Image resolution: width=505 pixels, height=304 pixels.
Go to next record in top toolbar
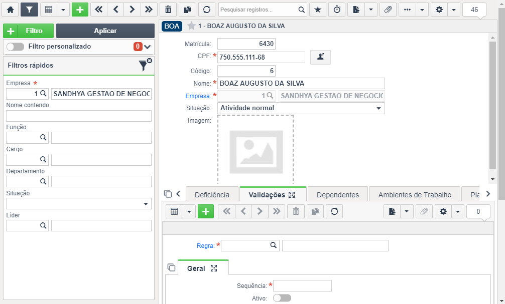pos(132,10)
